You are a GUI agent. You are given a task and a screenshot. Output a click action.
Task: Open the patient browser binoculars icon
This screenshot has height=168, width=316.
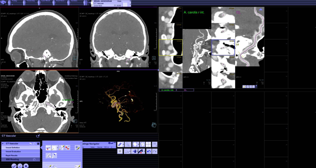(3, 2)
